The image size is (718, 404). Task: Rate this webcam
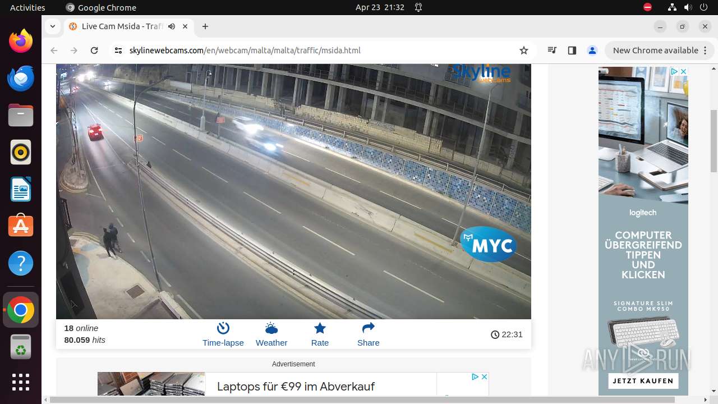tap(320, 334)
